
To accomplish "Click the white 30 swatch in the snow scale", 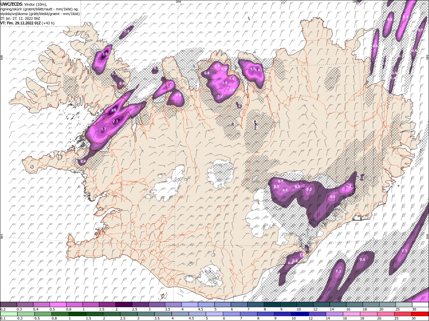I will [420, 305].
